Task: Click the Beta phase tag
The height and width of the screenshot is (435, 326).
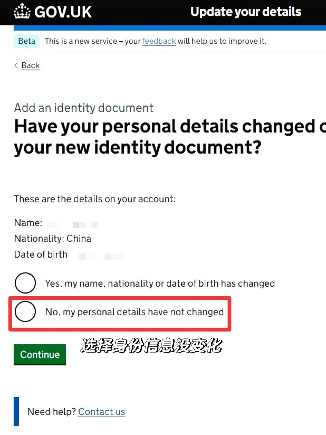Action: tap(27, 41)
